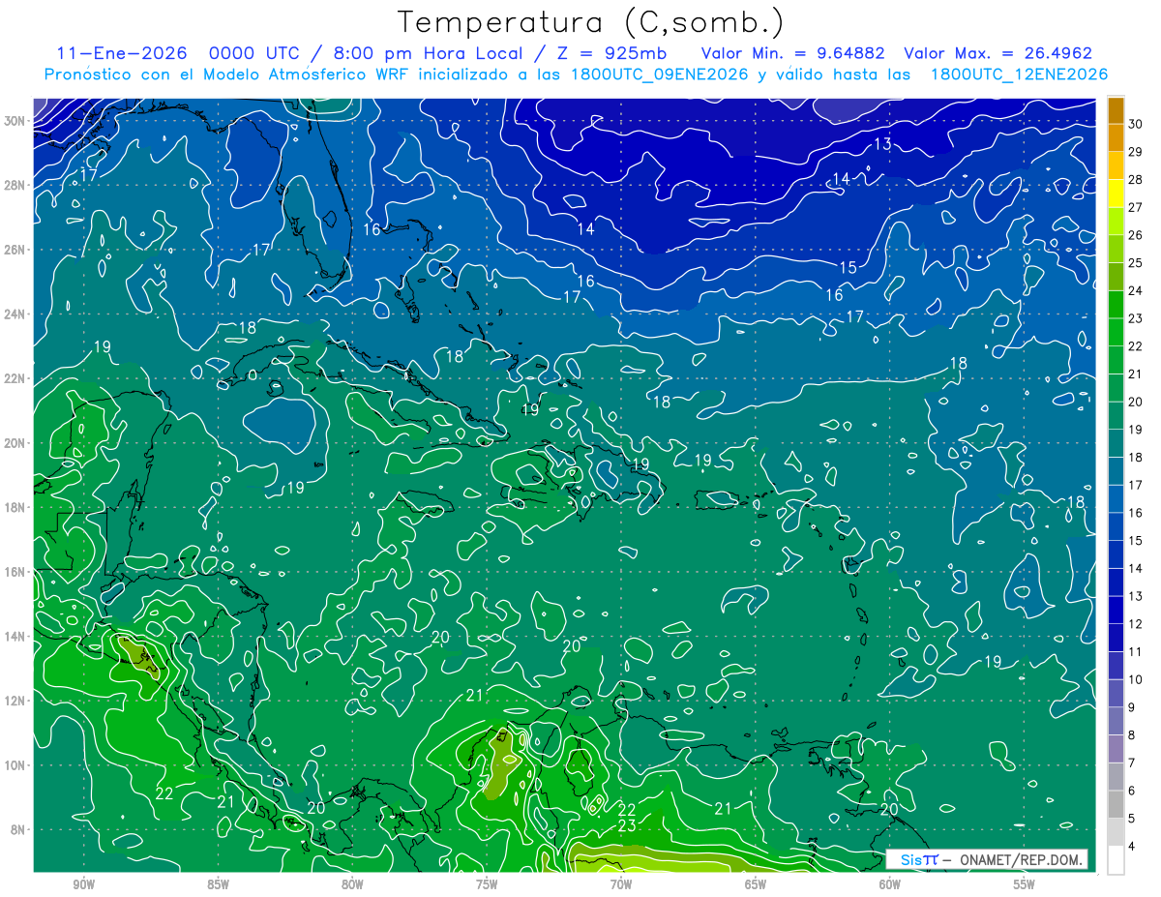Click the '26' label on the color scale
Image resolution: width=1161 pixels, height=897 pixels.
(1136, 235)
